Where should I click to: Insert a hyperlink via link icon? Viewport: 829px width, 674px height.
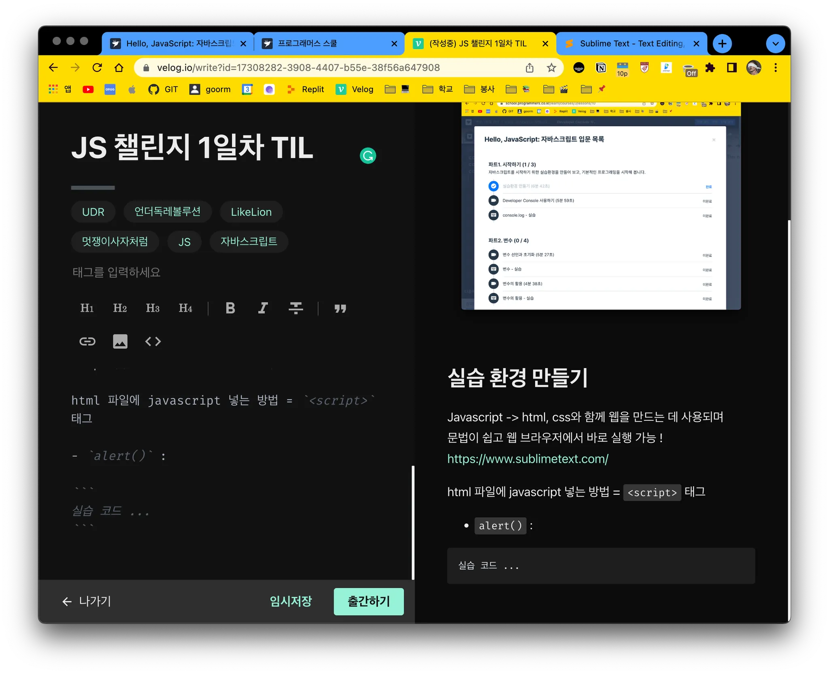[87, 341]
